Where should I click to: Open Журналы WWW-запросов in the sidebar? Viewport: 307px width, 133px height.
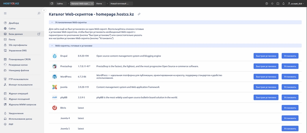tap(22, 104)
